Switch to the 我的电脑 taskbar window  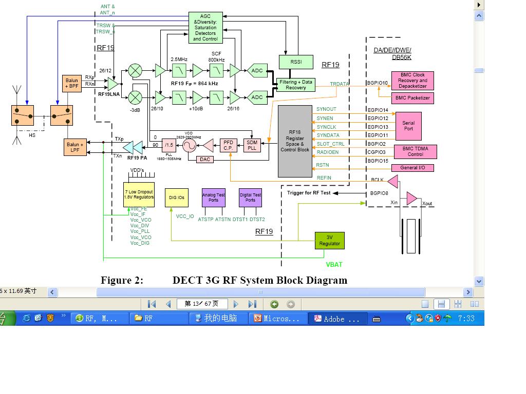[x=218, y=318]
